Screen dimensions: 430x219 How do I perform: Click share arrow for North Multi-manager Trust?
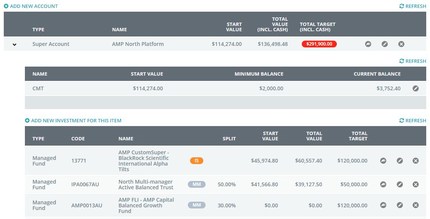pos(383,184)
